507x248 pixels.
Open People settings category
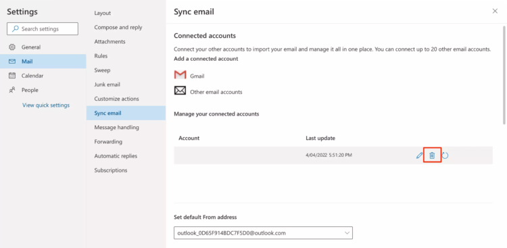click(x=43, y=90)
